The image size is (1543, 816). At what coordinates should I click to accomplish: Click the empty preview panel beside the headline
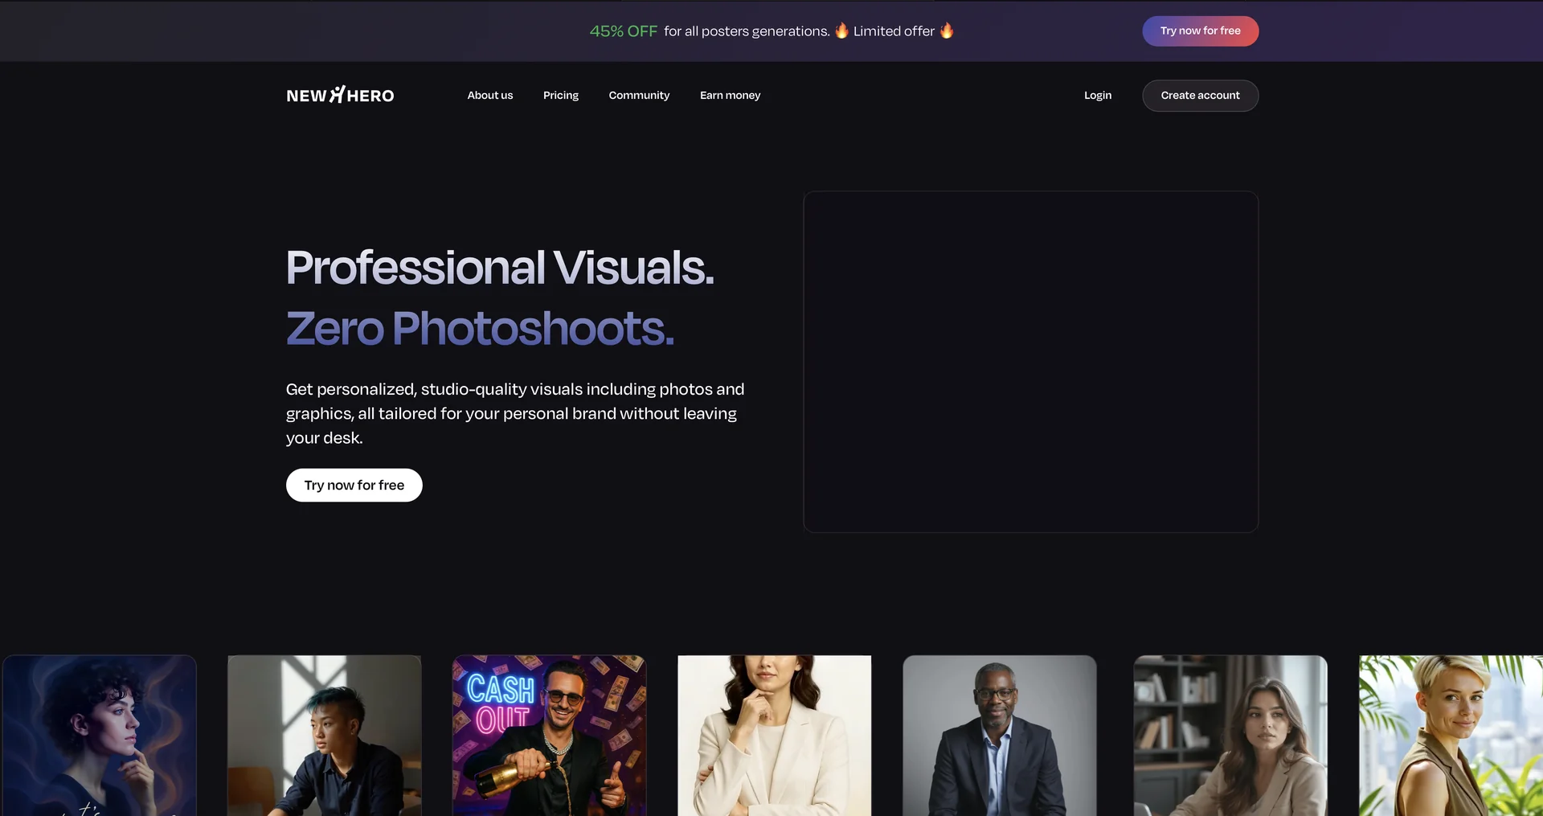click(x=1030, y=361)
